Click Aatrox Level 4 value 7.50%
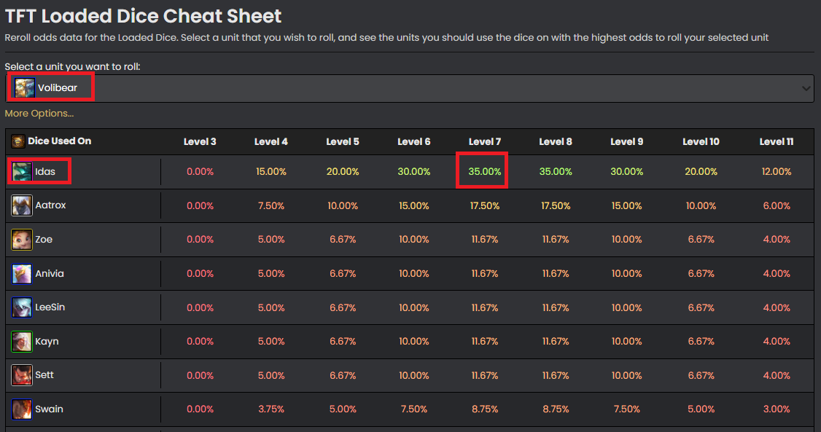The height and width of the screenshot is (432, 821). coord(271,206)
